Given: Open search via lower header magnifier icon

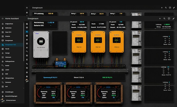Looking at the screenshot, I should [164, 18].
